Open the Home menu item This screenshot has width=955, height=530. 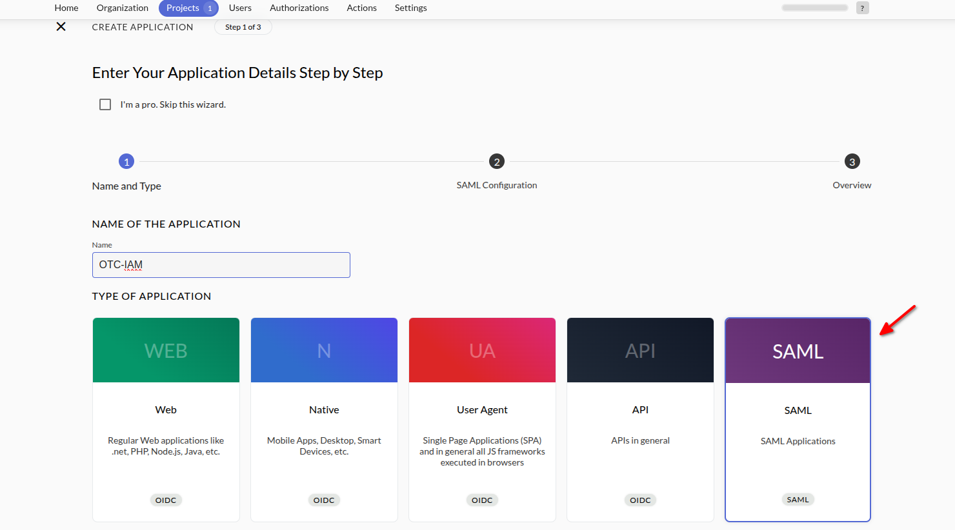[x=66, y=8]
